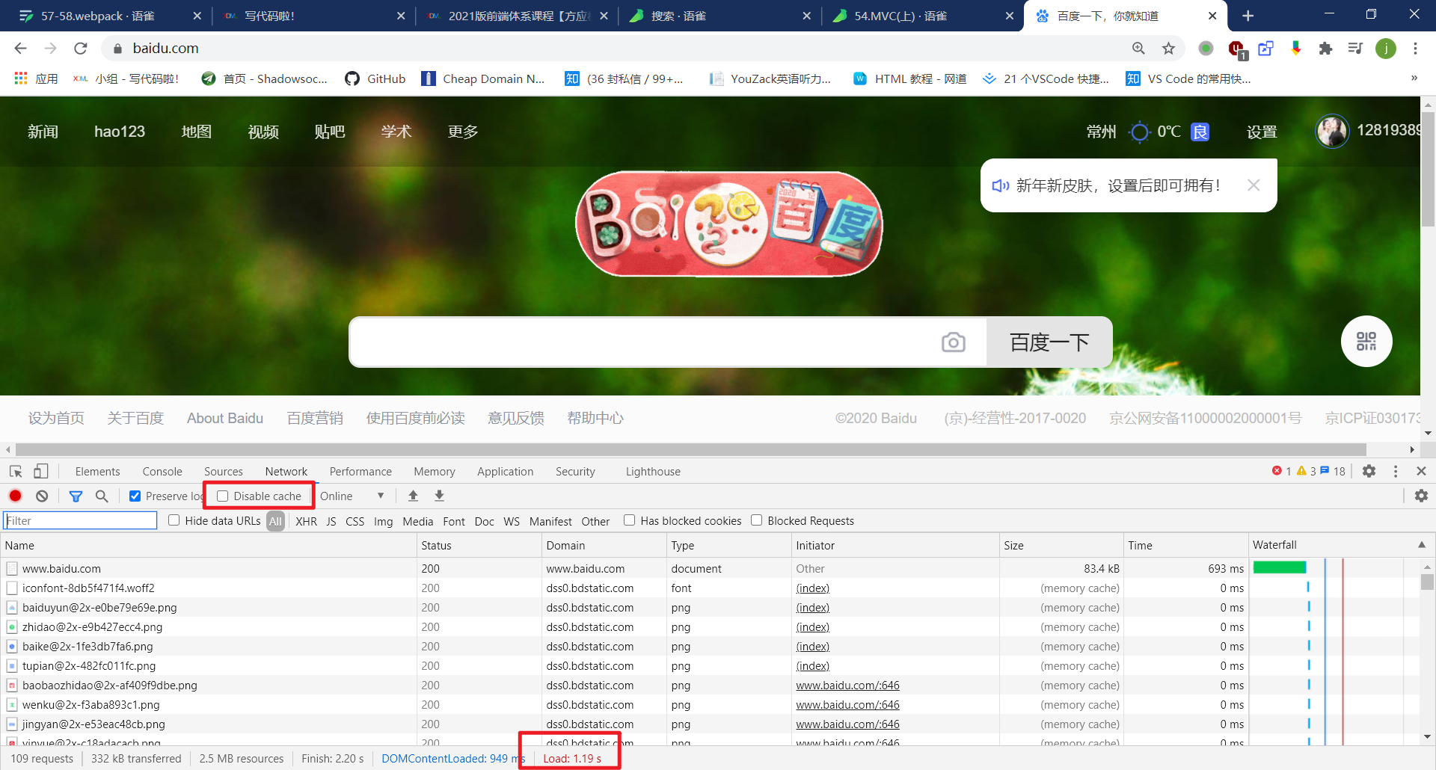
Task: Toggle the network filter funnel icon
Action: click(x=76, y=496)
